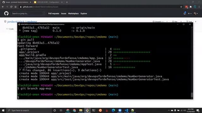Bookmark this page with the star icon
The height and width of the screenshot is (113, 202).
(x=181, y=7)
